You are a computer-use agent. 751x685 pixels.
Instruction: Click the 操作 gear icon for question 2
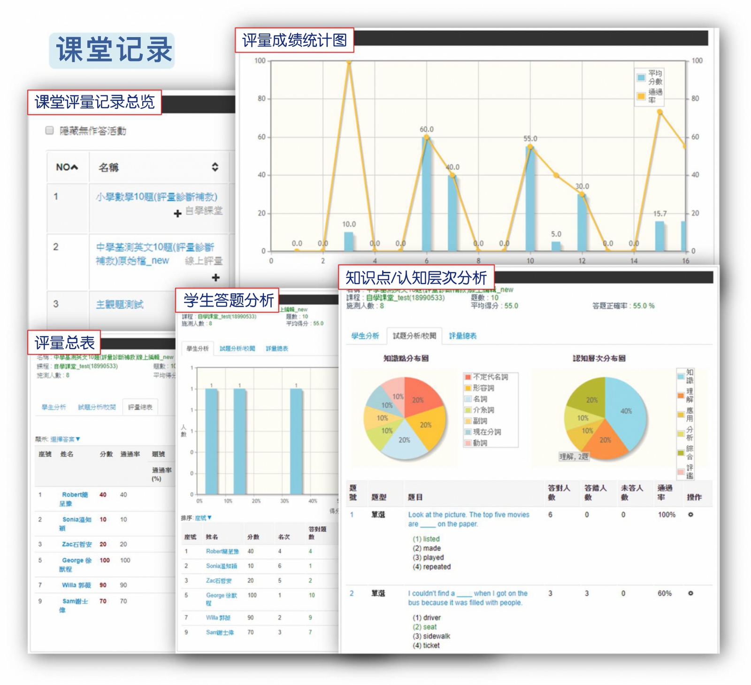coord(690,593)
